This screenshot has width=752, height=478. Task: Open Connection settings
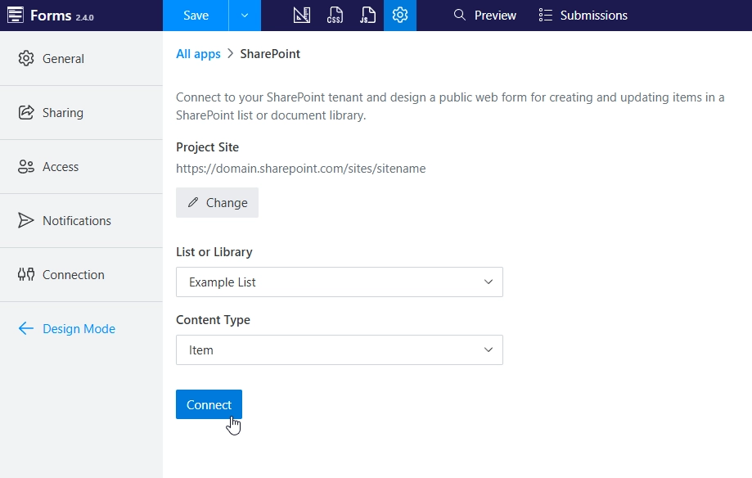[81, 275]
